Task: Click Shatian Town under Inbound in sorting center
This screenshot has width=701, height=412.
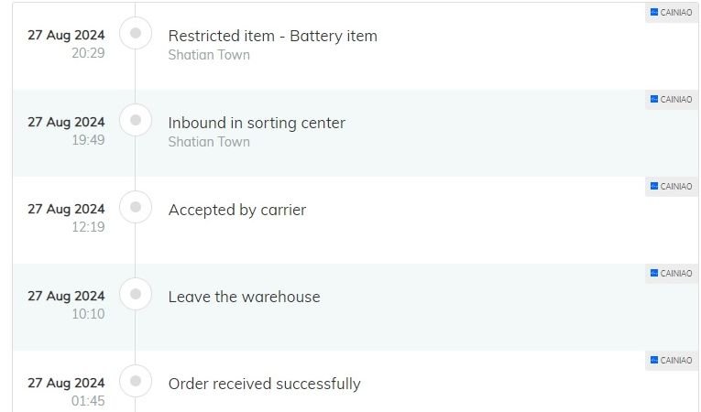Action: tap(209, 142)
